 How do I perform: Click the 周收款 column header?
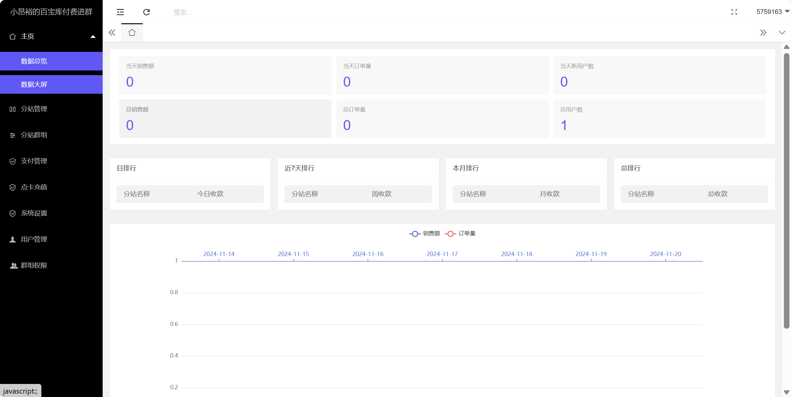pyautogui.click(x=382, y=194)
